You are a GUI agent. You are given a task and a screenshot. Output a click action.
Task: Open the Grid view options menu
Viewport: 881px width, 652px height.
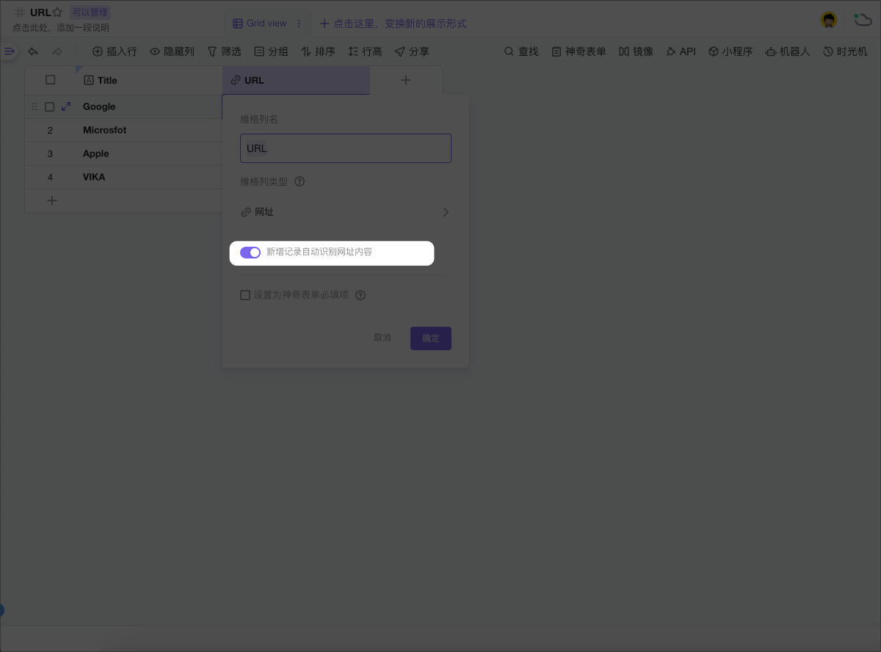pyautogui.click(x=300, y=23)
